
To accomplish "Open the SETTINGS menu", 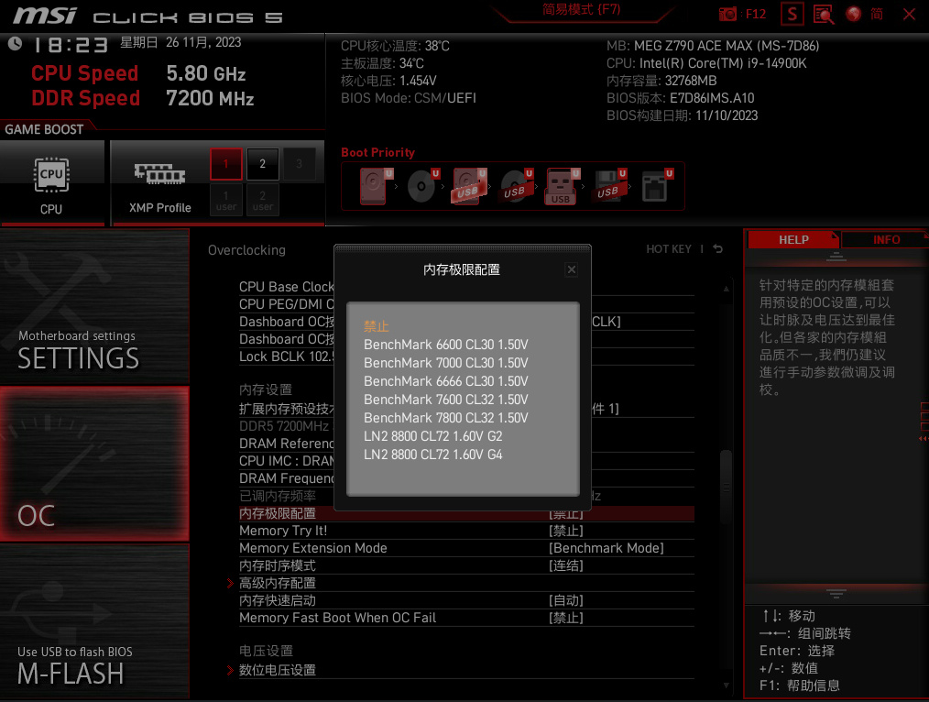I will click(94, 307).
